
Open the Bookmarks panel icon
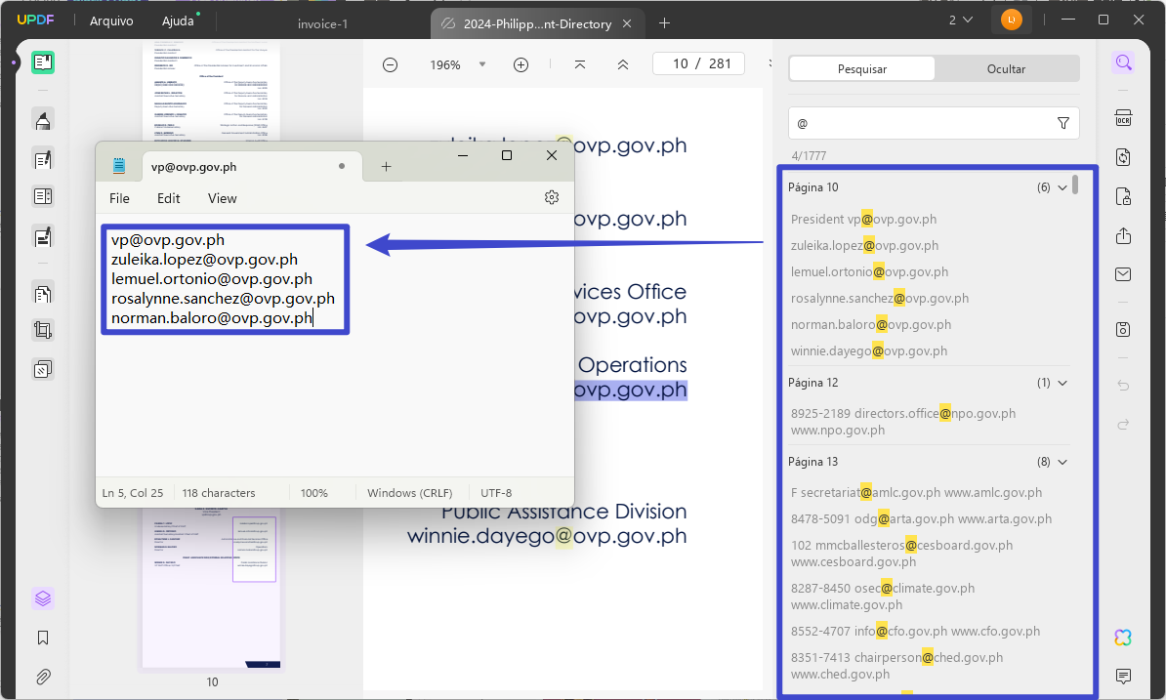(x=43, y=638)
